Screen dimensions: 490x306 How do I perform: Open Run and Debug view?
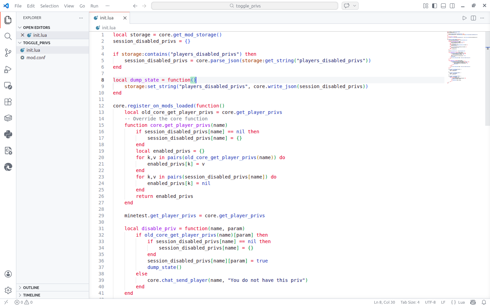pyautogui.click(x=8, y=69)
